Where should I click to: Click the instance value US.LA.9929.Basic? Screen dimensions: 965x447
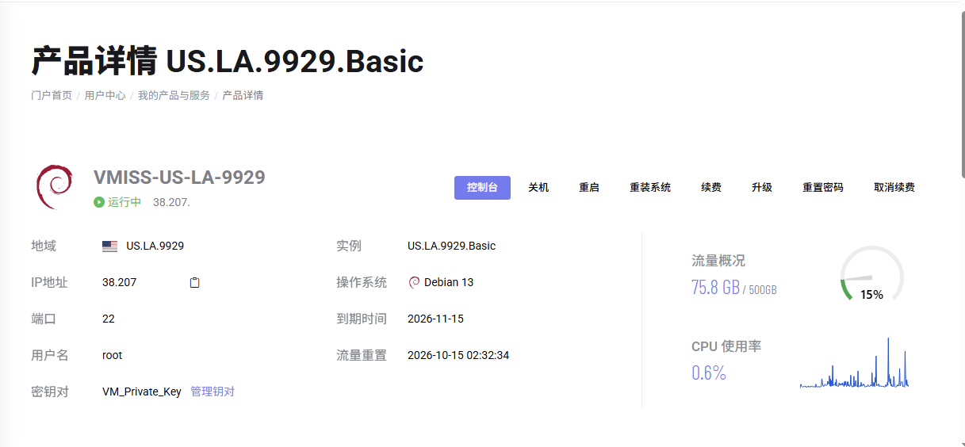click(x=452, y=246)
